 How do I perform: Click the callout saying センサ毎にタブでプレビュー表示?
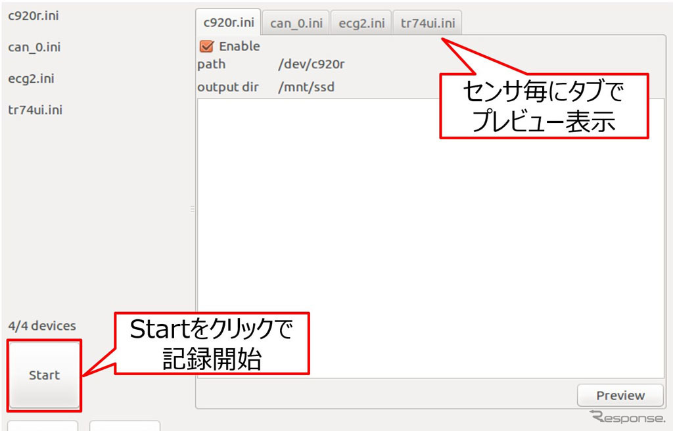pyautogui.click(x=544, y=106)
